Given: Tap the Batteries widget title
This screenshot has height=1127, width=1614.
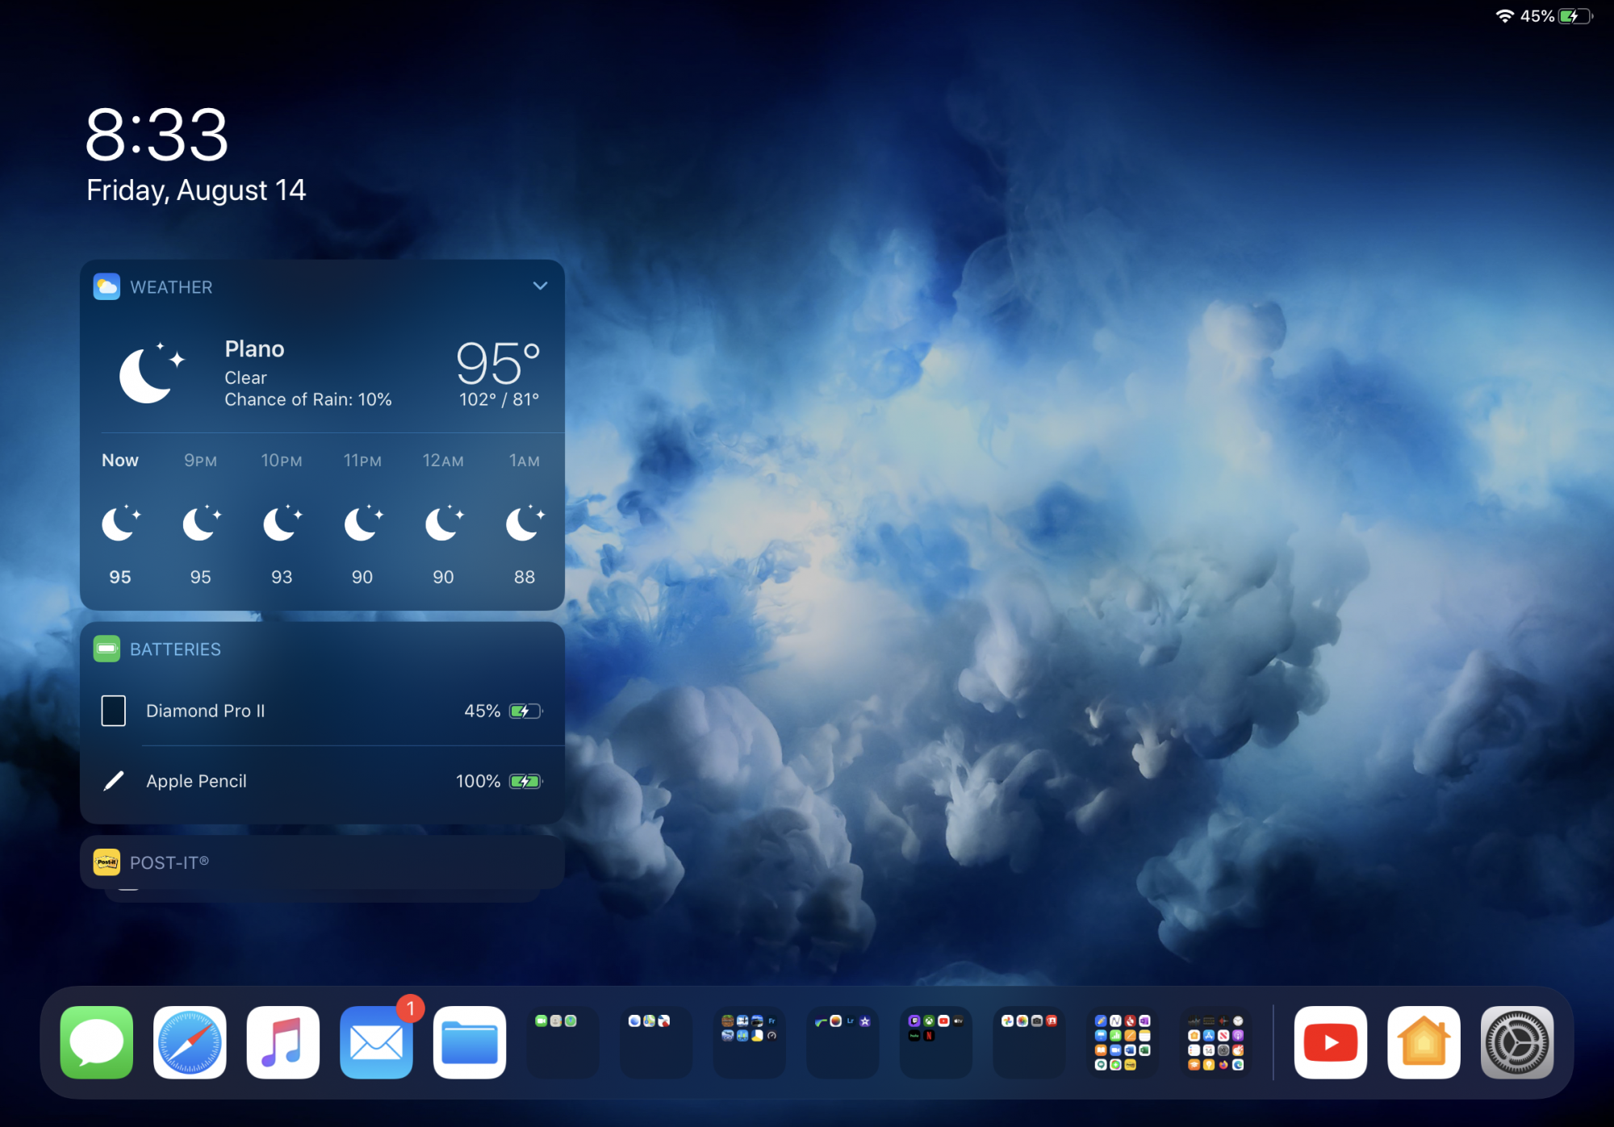Looking at the screenshot, I should pyautogui.click(x=175, y=649).
